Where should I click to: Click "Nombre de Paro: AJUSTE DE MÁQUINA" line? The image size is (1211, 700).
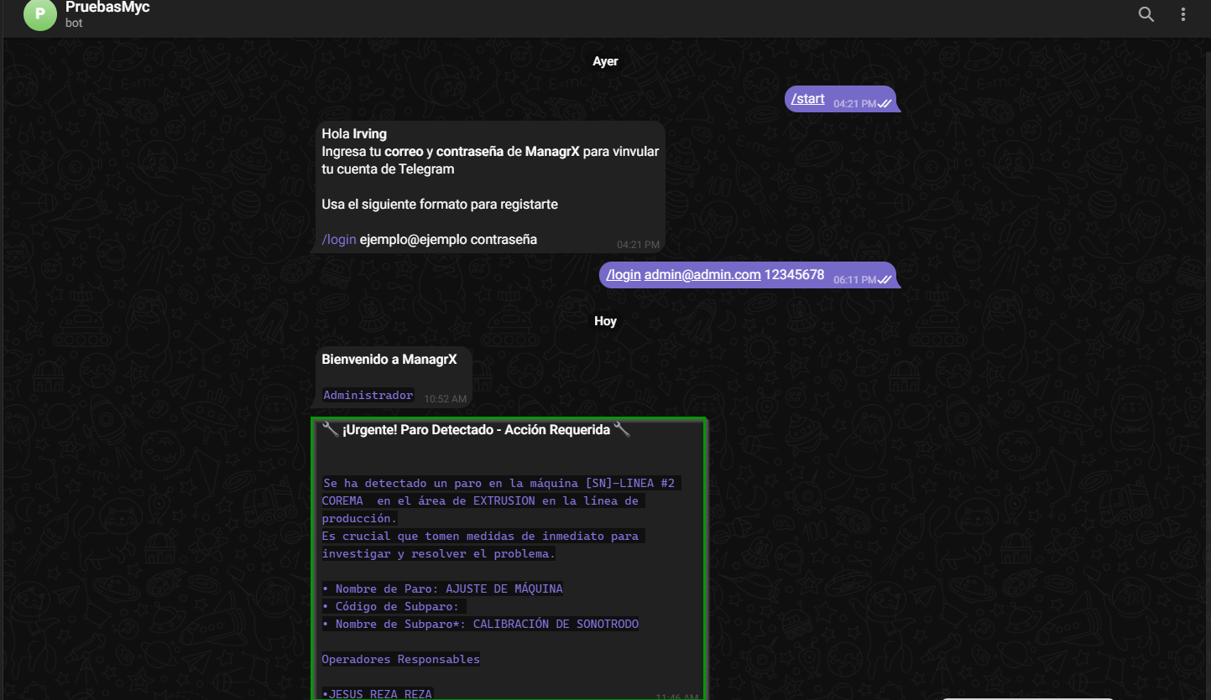point(442,589)
